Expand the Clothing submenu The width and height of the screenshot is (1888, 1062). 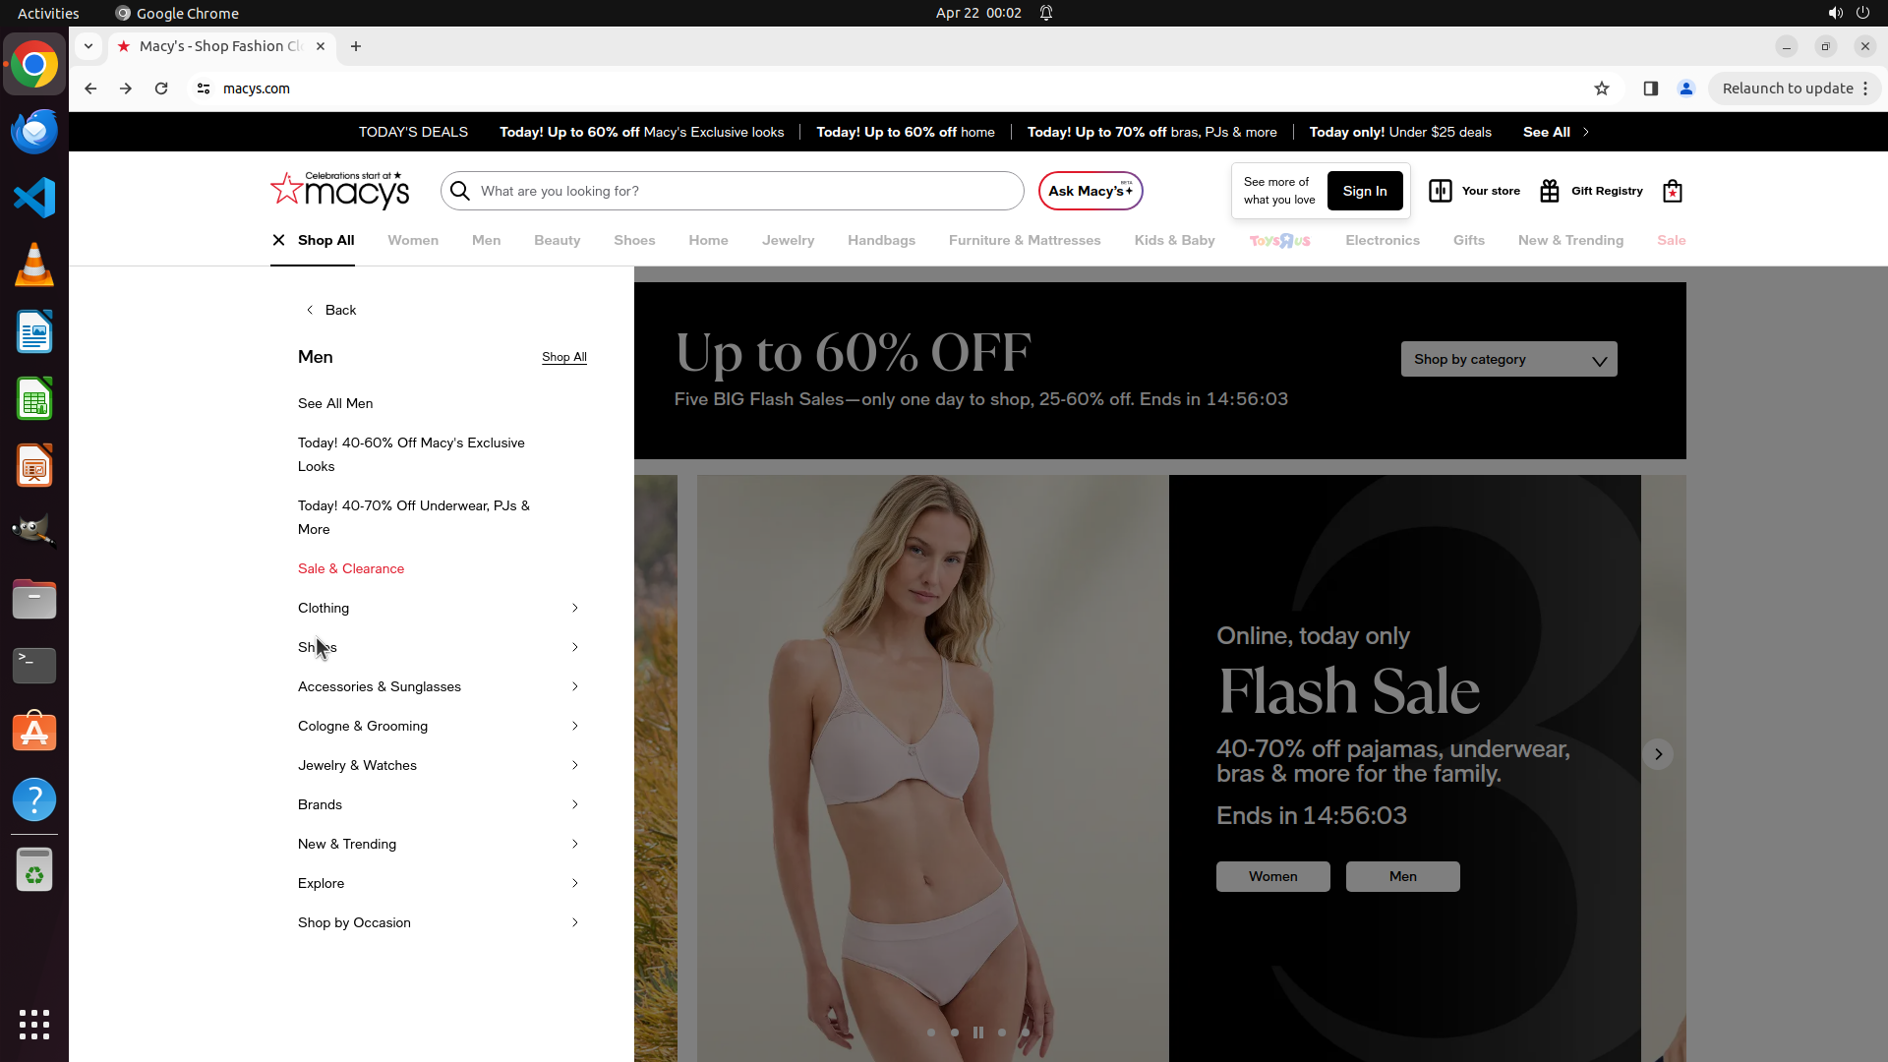pos(574,608)
